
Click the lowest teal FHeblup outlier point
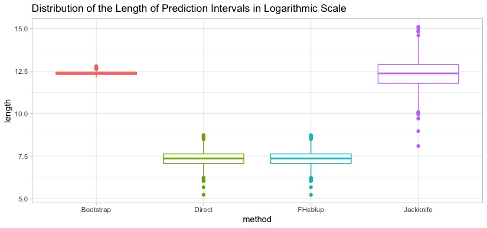click(311, 195)
